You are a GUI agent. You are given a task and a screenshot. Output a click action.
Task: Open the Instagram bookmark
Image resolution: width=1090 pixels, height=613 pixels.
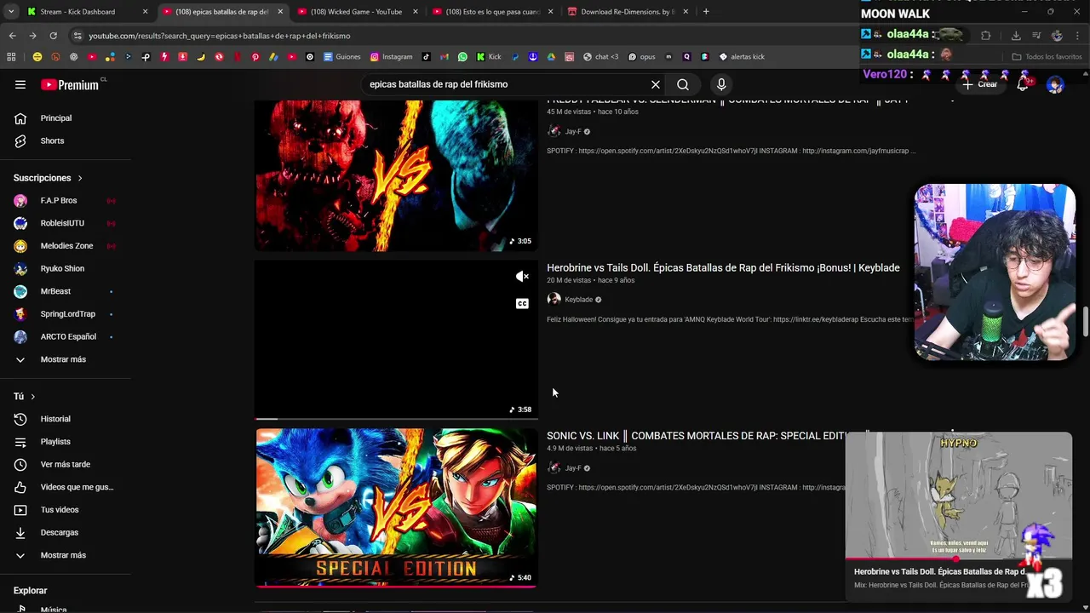click(391, 57)
